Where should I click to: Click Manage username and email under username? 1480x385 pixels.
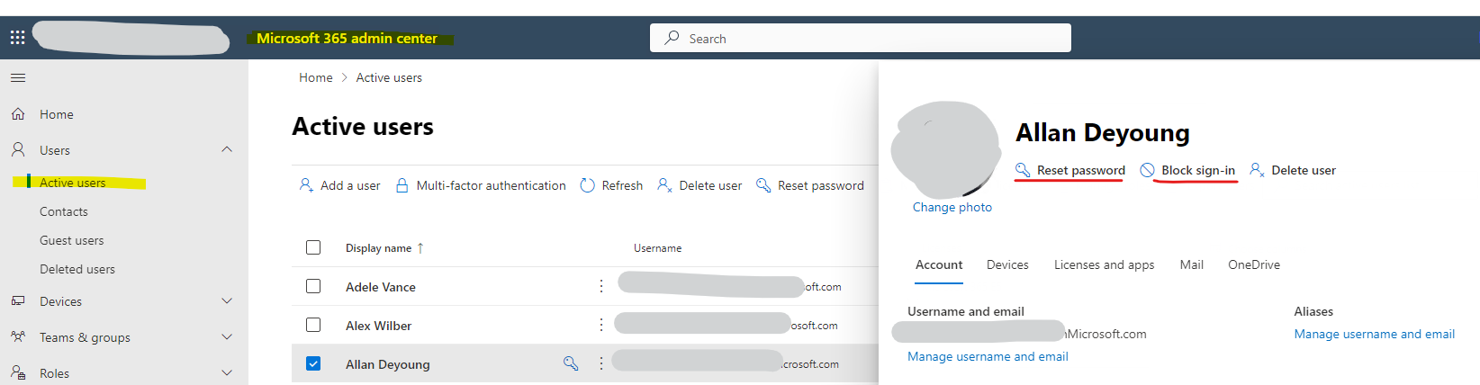tap(988, 356)
